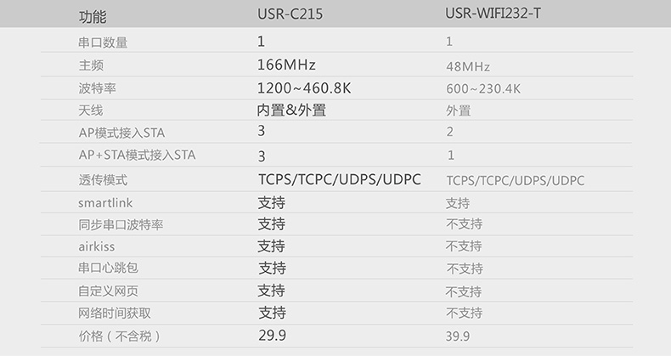Click the 29.9 price value

point(272,335)
